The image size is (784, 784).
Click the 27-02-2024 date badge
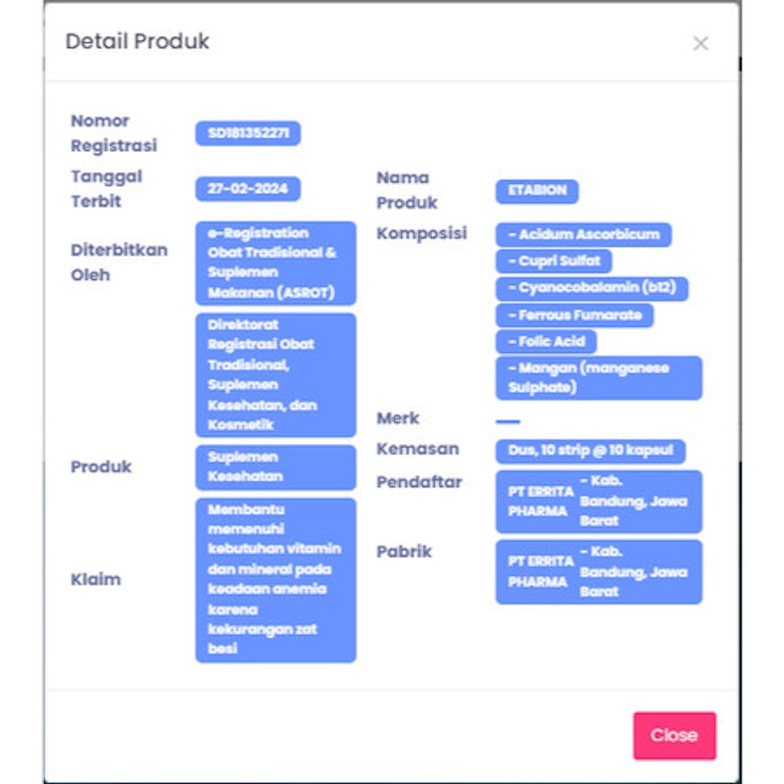tap(248, 189)
